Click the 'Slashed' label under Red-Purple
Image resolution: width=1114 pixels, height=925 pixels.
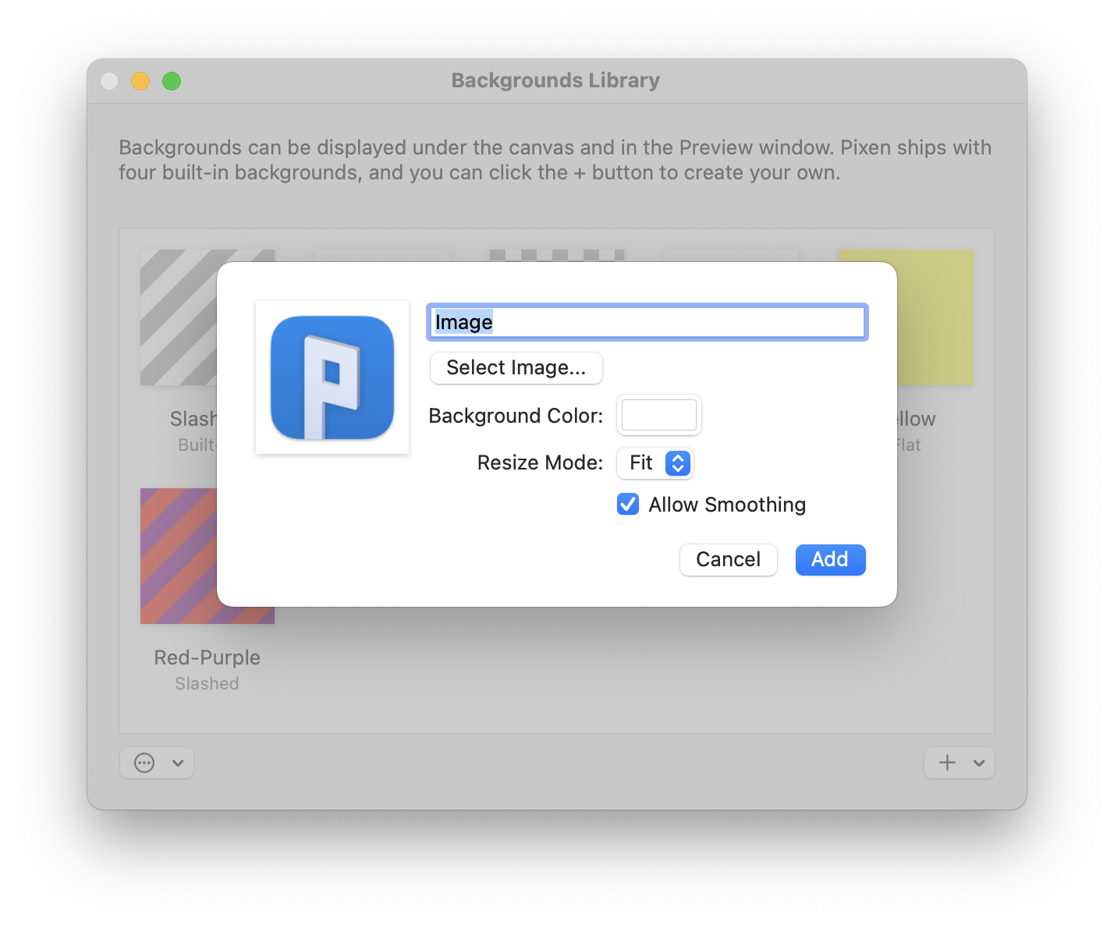(x=207, y=683)
